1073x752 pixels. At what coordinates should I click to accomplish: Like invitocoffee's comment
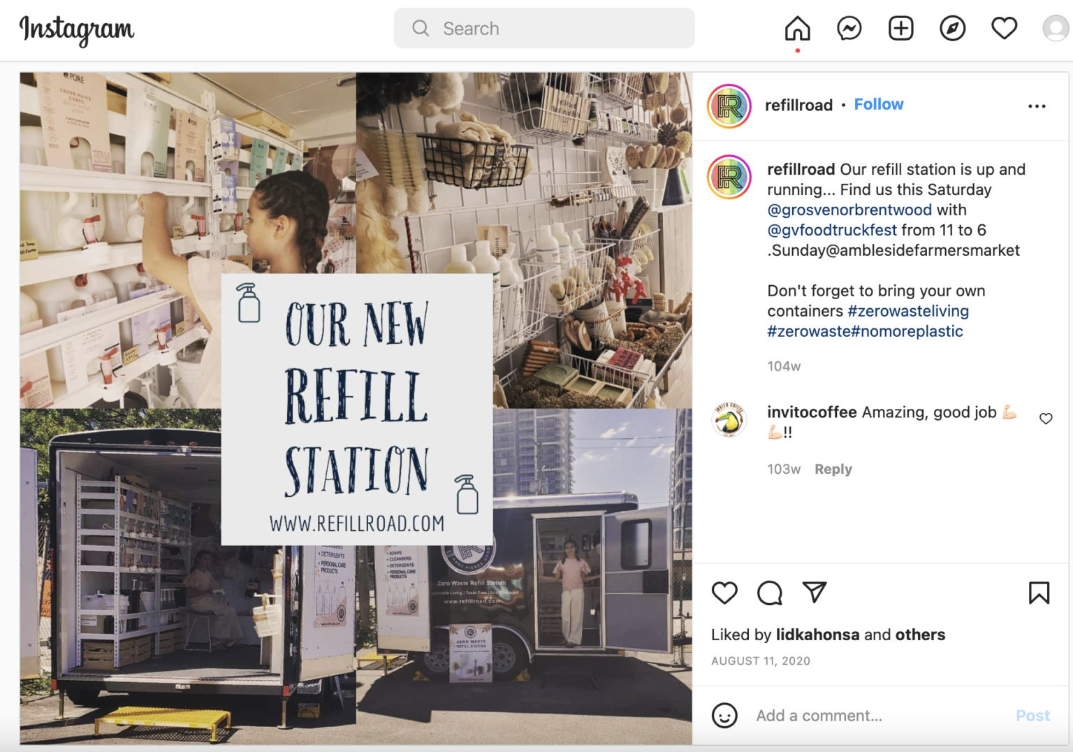coord(1046,418)
